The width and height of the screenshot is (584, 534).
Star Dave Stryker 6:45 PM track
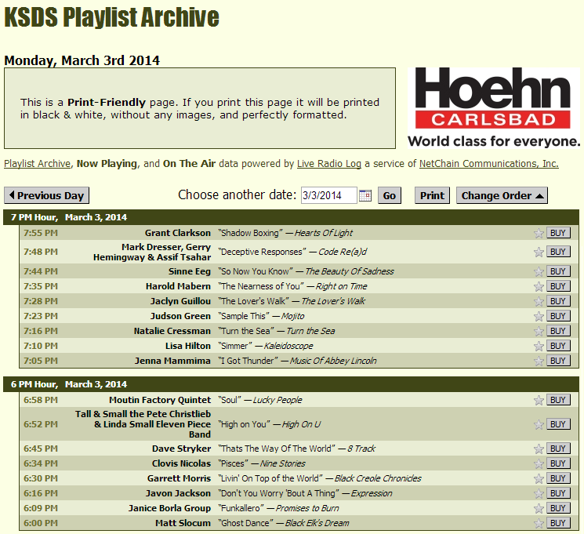pos(539,449)
